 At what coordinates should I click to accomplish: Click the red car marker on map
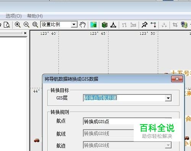point(37,140)
